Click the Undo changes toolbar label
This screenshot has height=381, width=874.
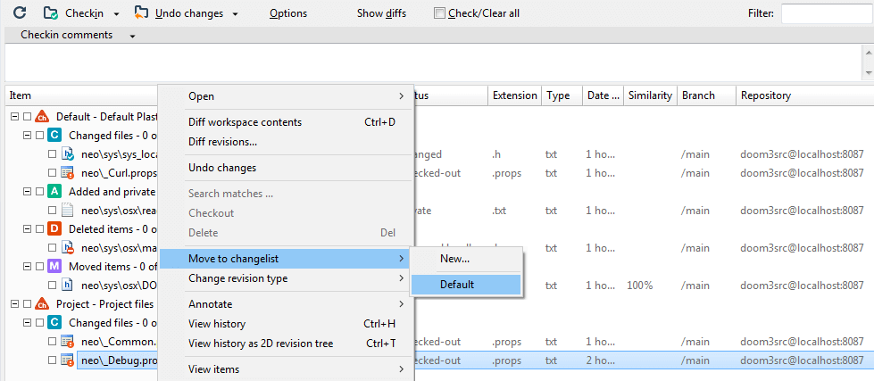(189, 13)
